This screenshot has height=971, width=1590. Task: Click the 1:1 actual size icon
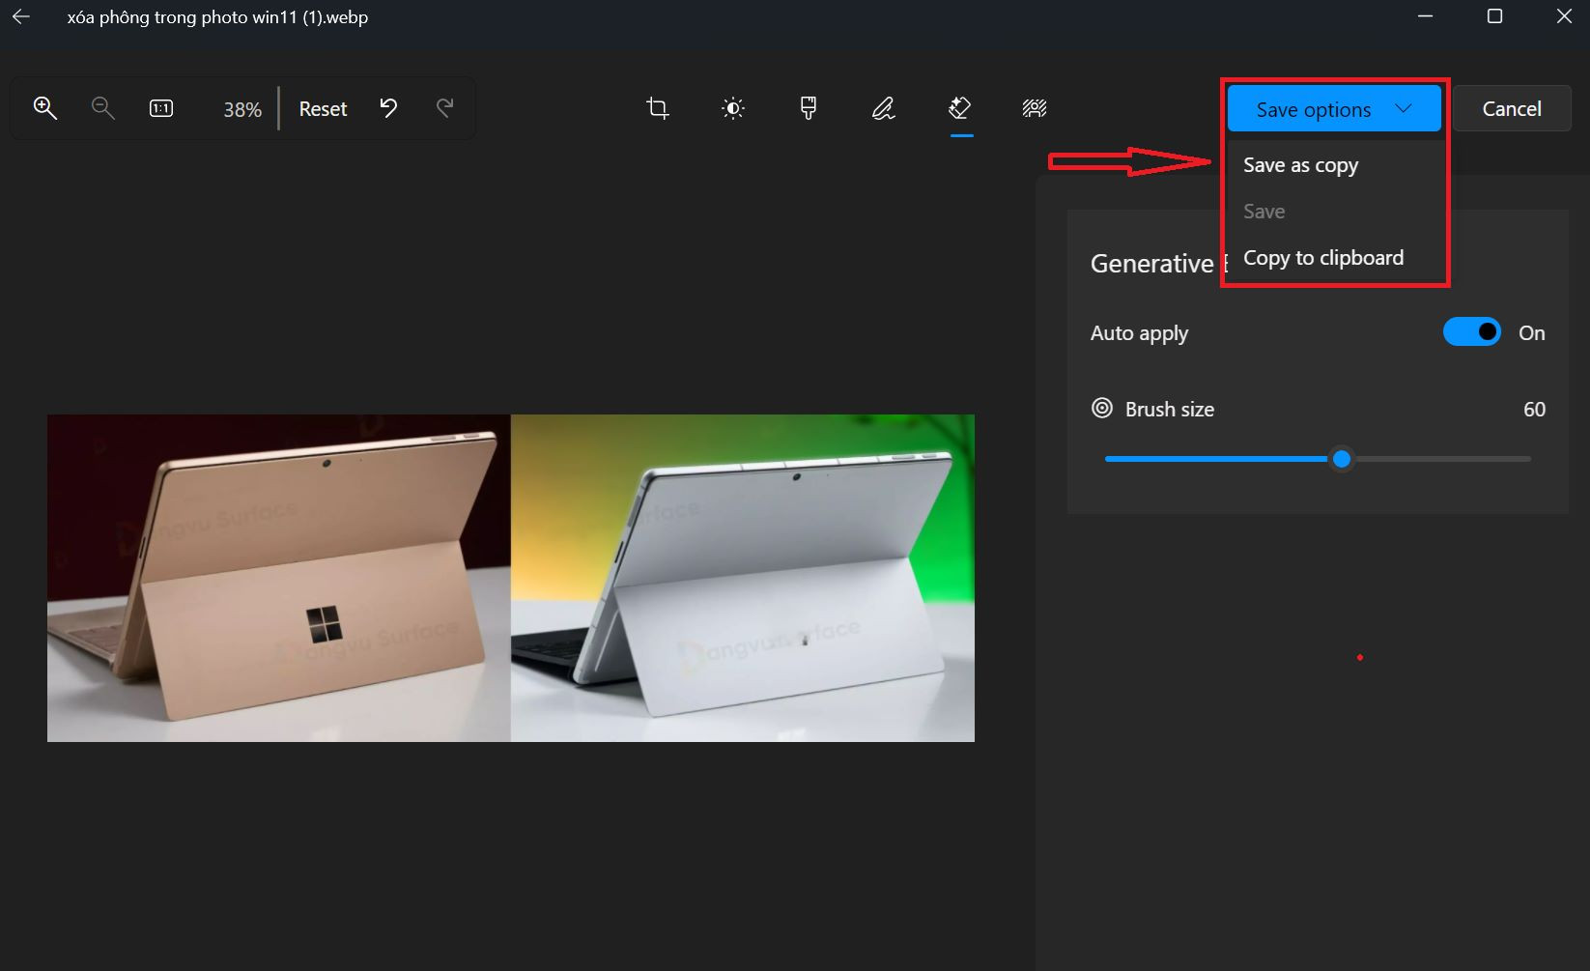[x=160, y=108]
